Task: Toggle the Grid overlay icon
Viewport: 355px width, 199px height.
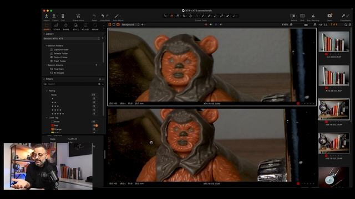Action: click(302, 16)
